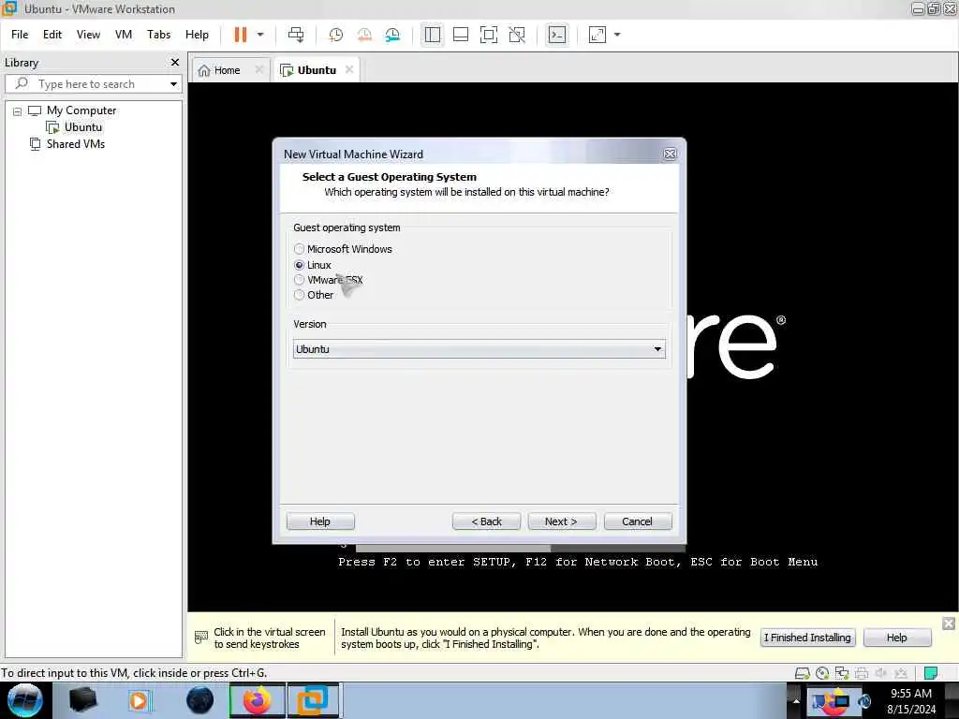Open the Windows Start menu orb
959x719 pixels.
pos(25,700)
